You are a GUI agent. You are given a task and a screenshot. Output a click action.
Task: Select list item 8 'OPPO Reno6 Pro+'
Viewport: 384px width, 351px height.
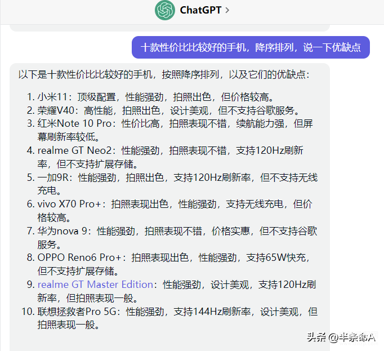pyautogui.click(x=169, y=264)
